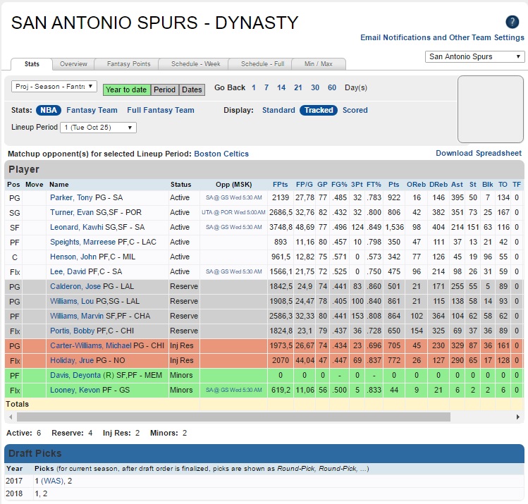Open Speights, Marreese player page
The height and width of the screenshot is (504, 528).
[83, 242]
